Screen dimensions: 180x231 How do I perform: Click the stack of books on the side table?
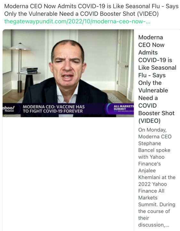[x=29, y=70]
